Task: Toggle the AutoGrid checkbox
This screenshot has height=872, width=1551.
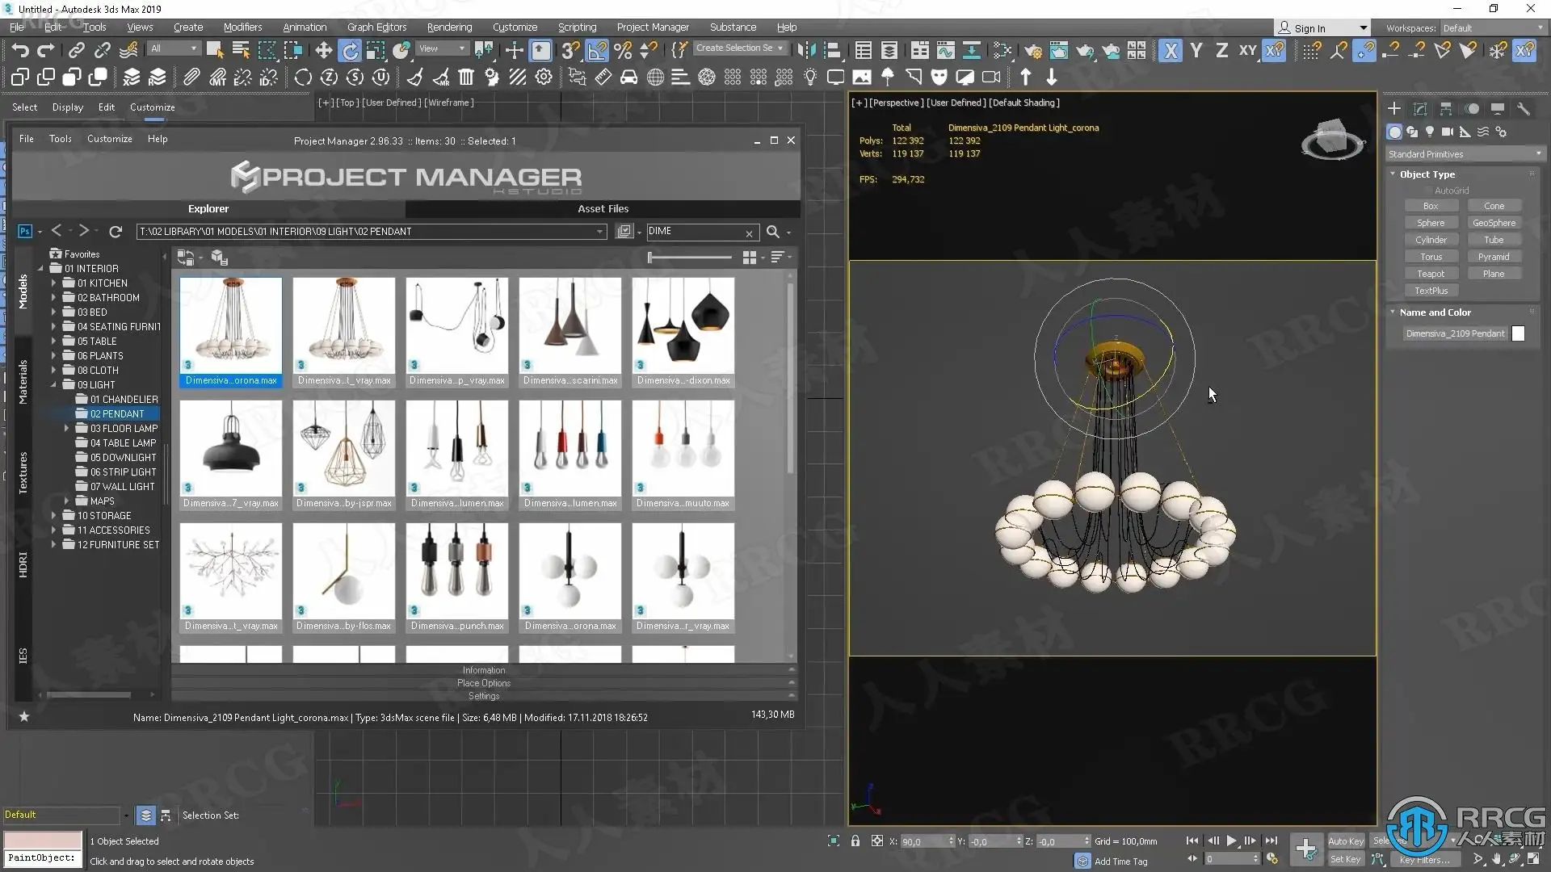Action: [1428, 191]
